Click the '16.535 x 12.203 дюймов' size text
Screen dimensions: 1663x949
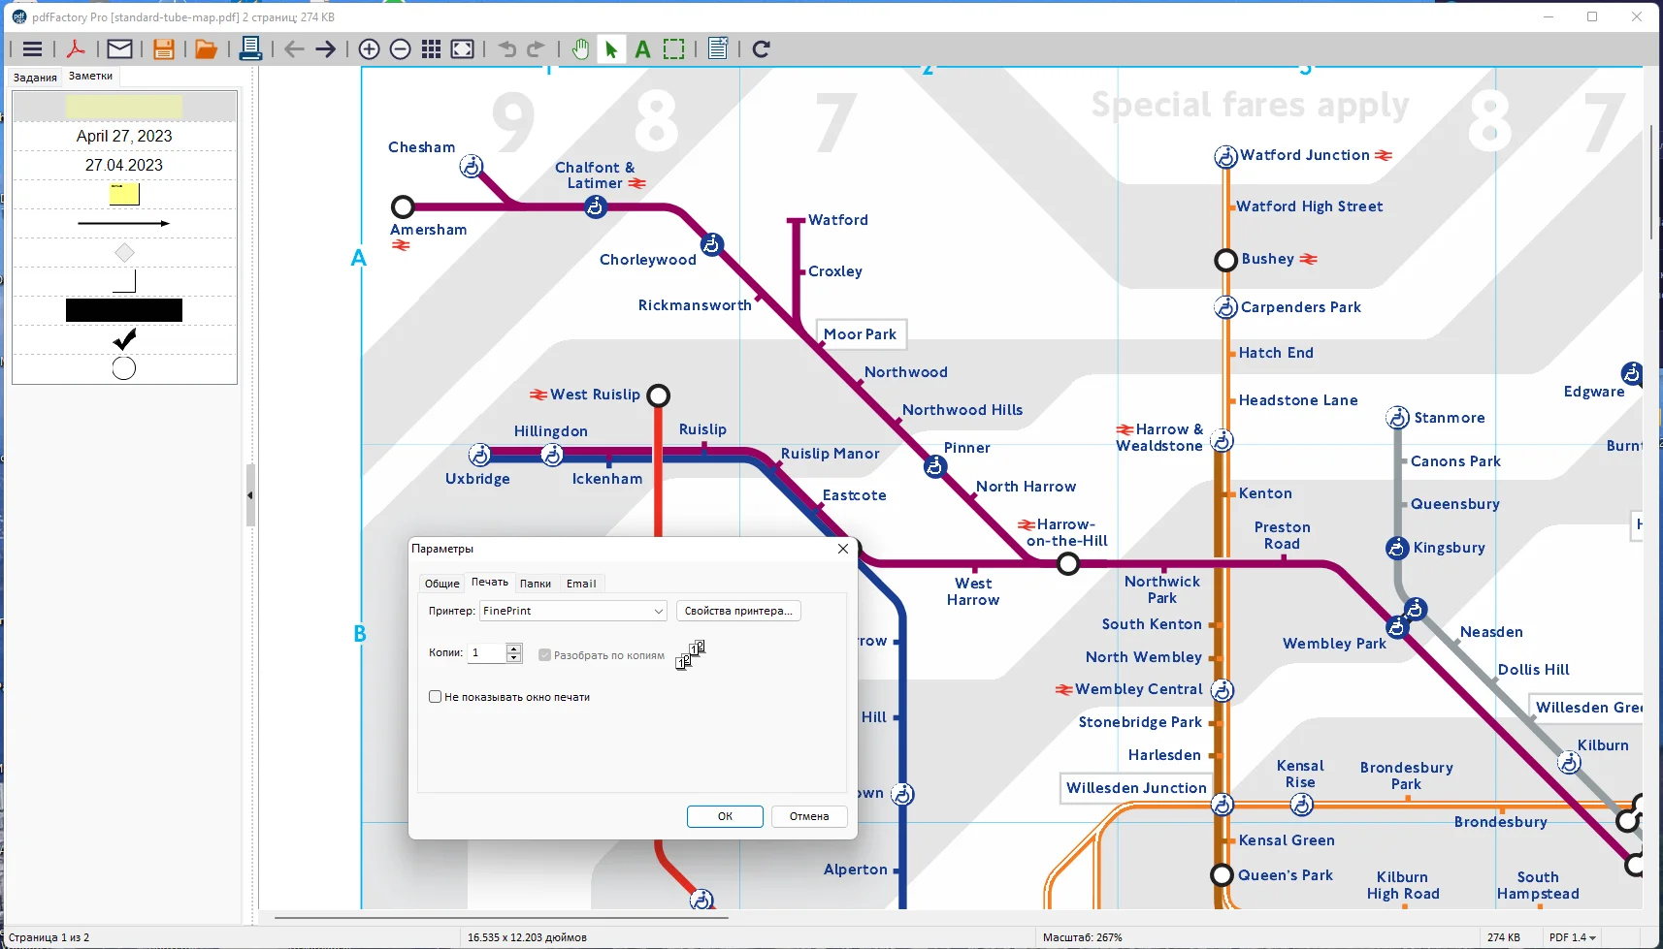(527, 937)
